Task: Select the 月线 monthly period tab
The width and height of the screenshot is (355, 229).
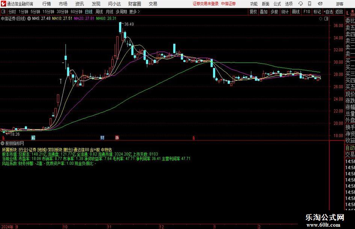Action: pyautogui.click(x=110, y=12)
